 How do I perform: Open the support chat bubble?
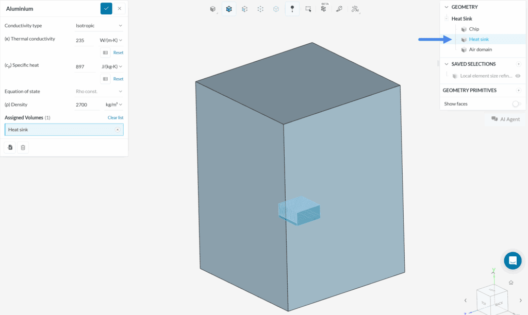pyautogui.click(x=513, y=261)
